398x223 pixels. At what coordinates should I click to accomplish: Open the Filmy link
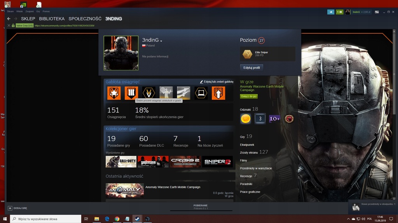(x=243, y=160)
